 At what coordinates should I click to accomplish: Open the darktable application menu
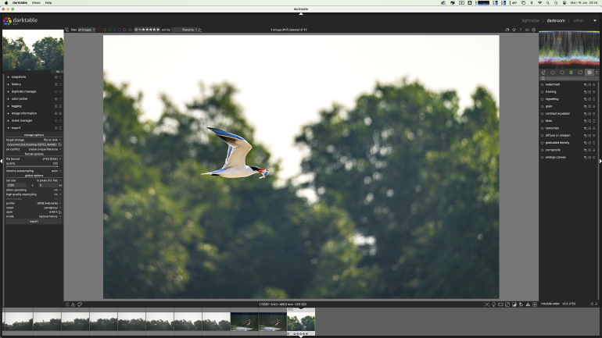point(20,2)
